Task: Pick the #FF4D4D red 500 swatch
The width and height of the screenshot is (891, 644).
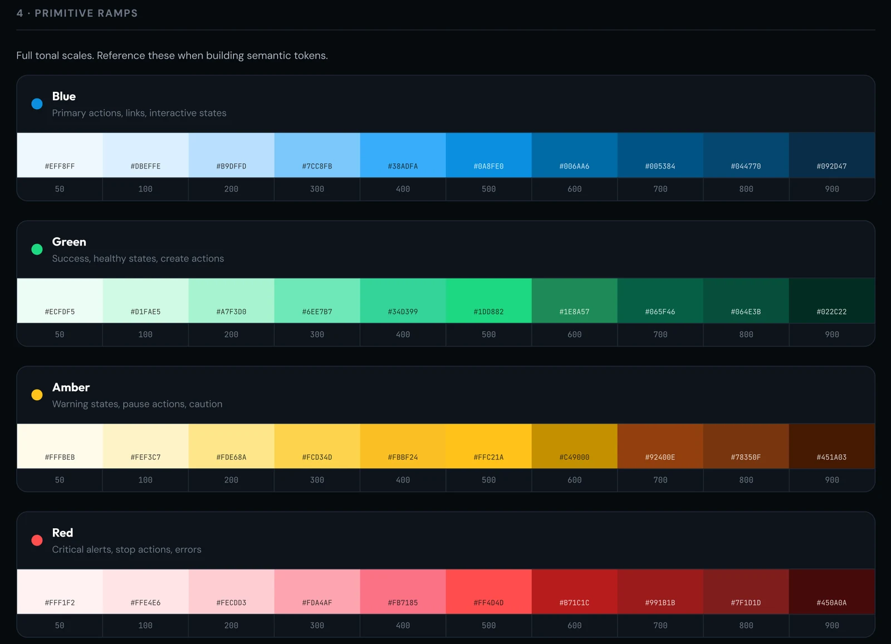Action: [x=489, y=592]
